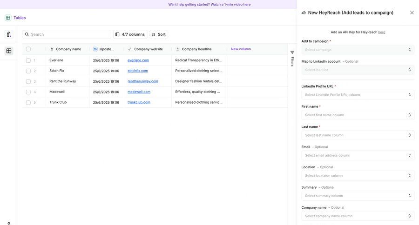Open the everlane.com link
Viewport: 419px width, 225px height.
(138, 60)
